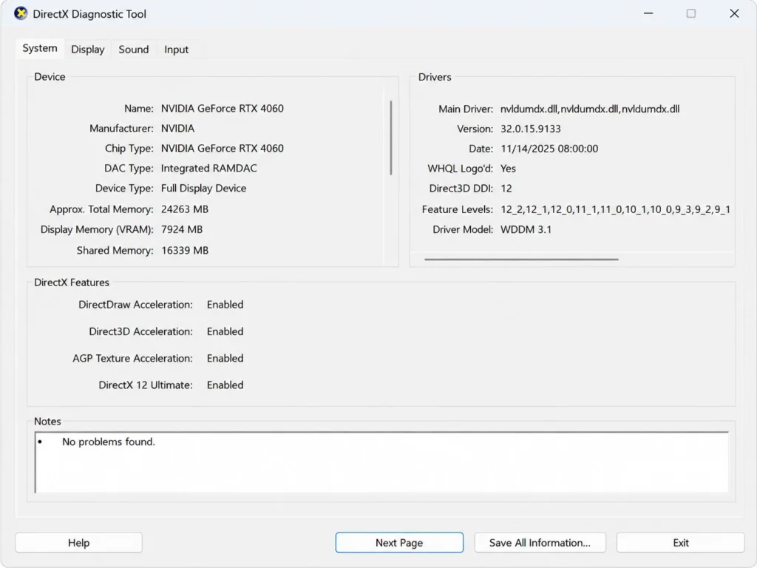The height and width of the screenshot is (568, 757).
Task: Click the WHQL Logo'd value Yes
Action: coord(508,168)
